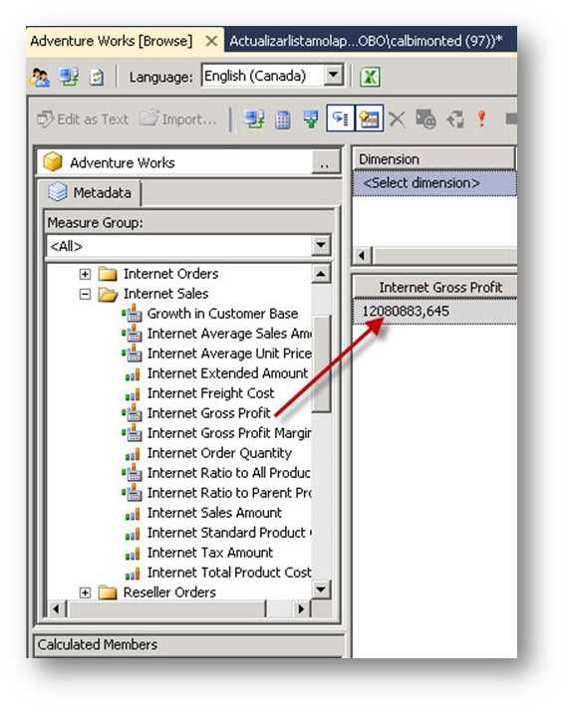The height and width of the screenshot is (710, 569).
Task: Click the 12080883,645 result cell
Action: 434,312
